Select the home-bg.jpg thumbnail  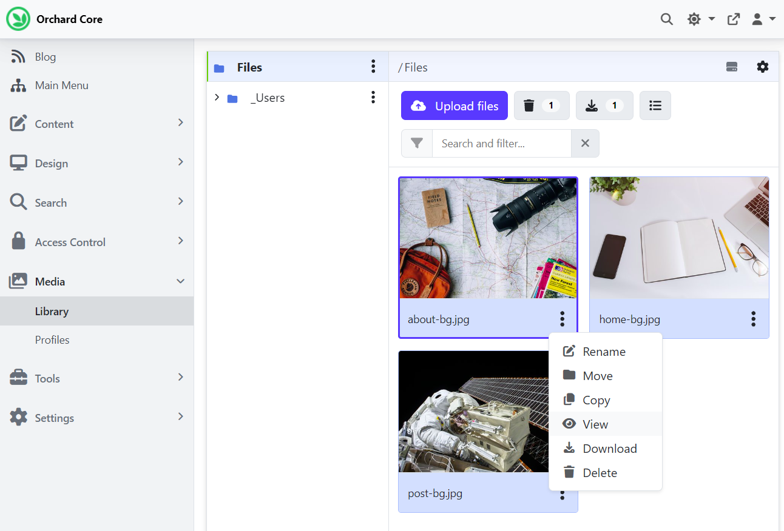tap(679, 238)
